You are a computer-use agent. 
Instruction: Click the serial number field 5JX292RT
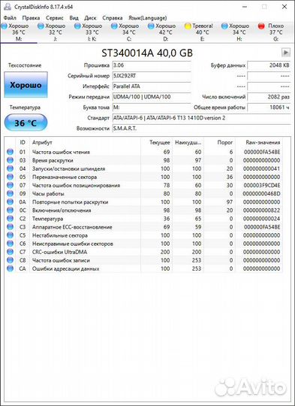click(x=152, y=76)
